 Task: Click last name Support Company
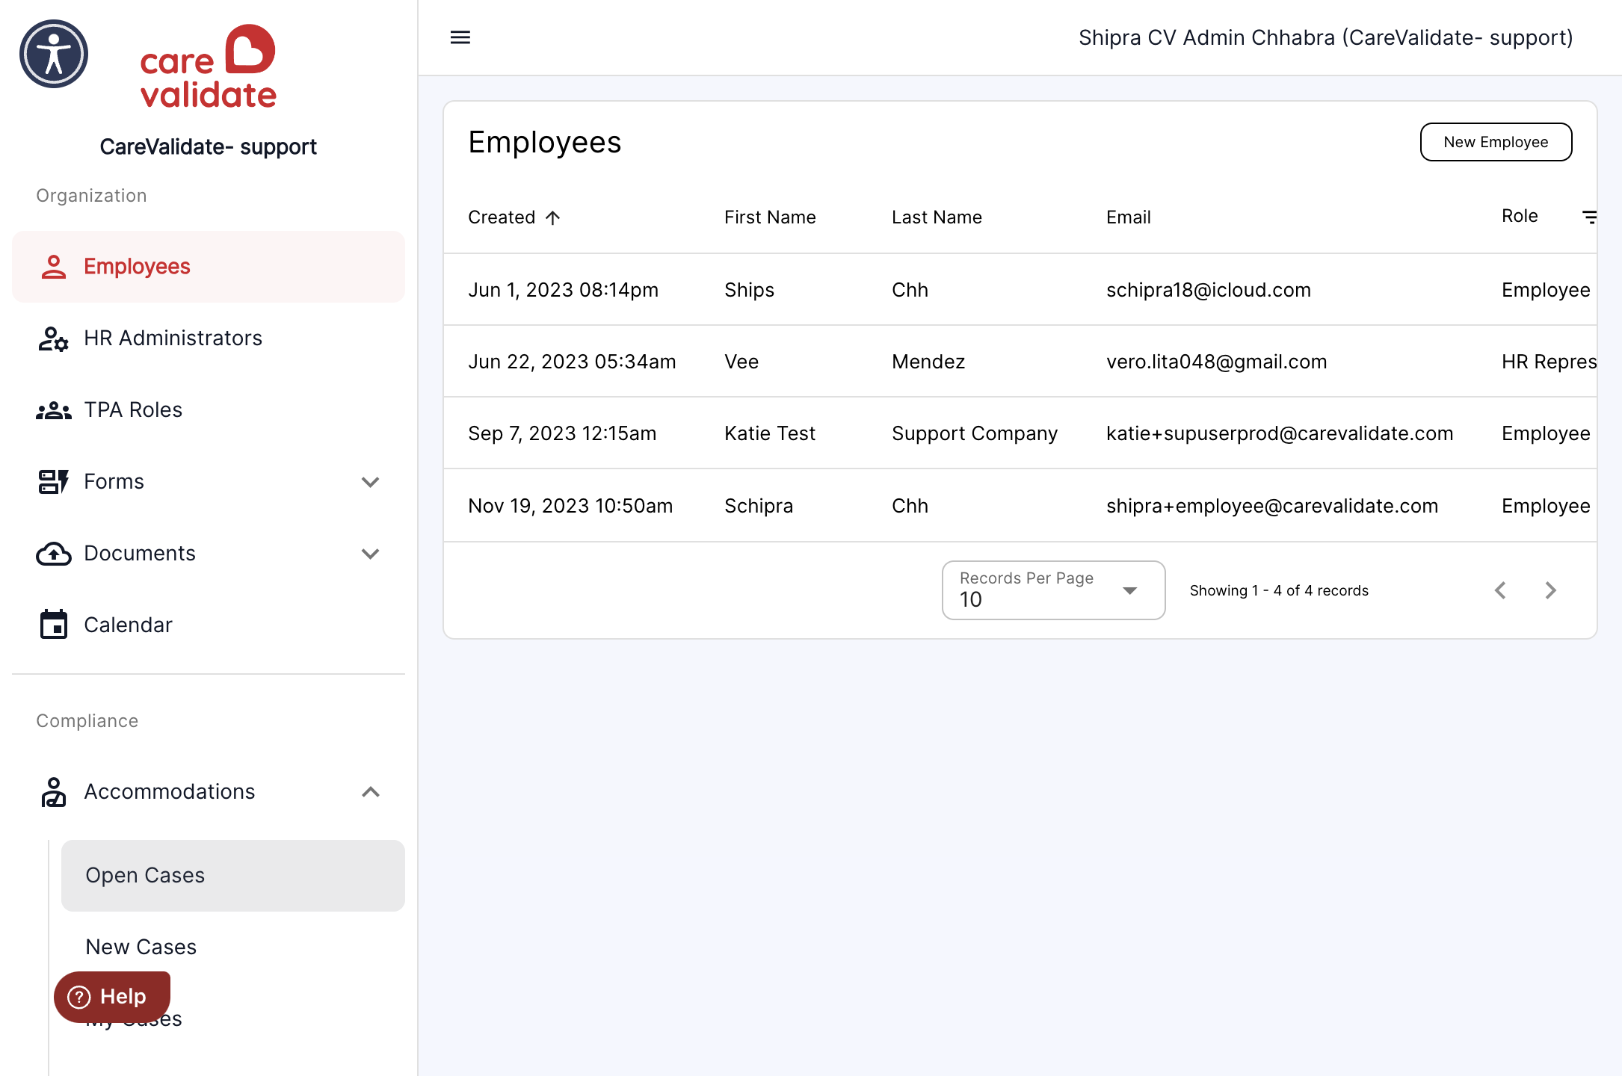click(975, 433)
